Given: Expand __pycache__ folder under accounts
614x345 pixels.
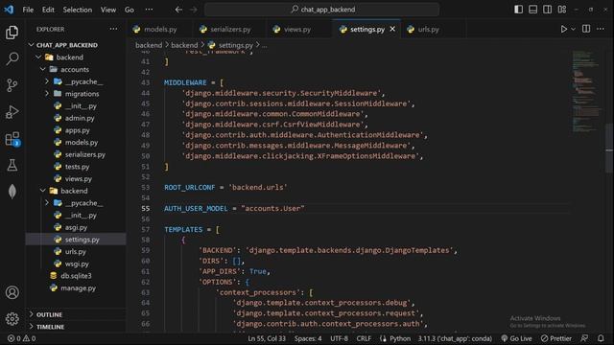Looking at the screenshot, I should pos(47,81).
